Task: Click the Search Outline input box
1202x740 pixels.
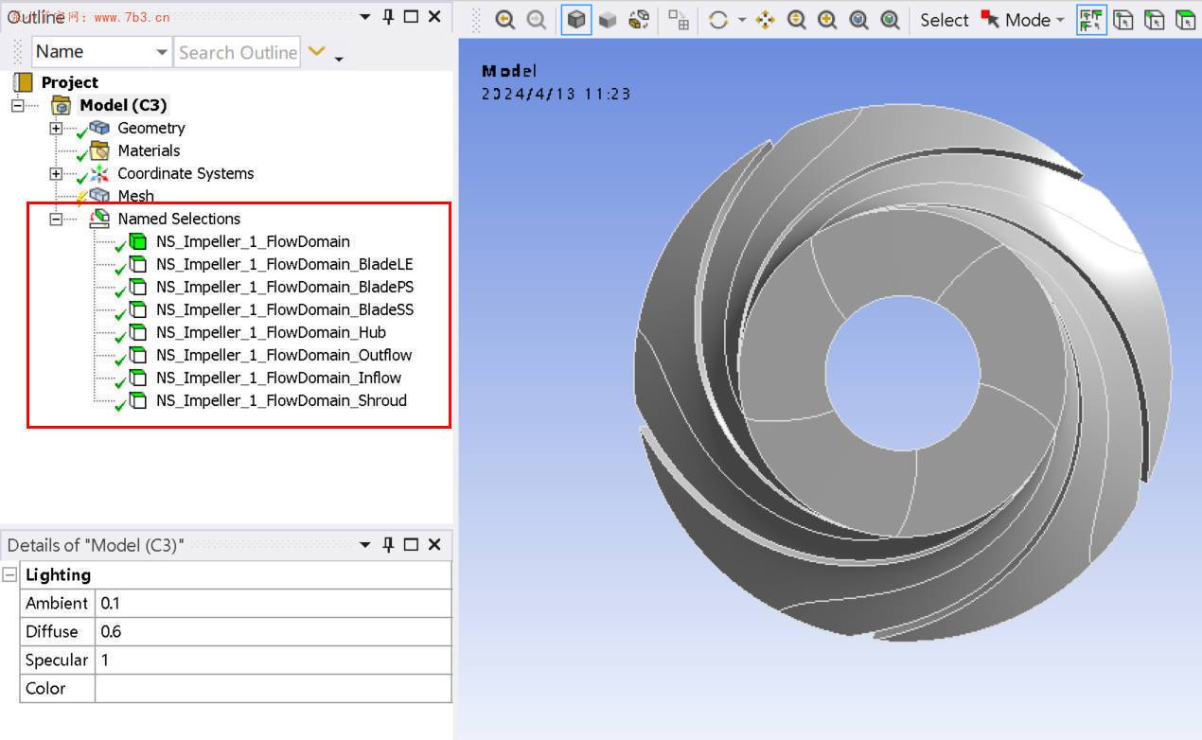Action: click(238, 52)
